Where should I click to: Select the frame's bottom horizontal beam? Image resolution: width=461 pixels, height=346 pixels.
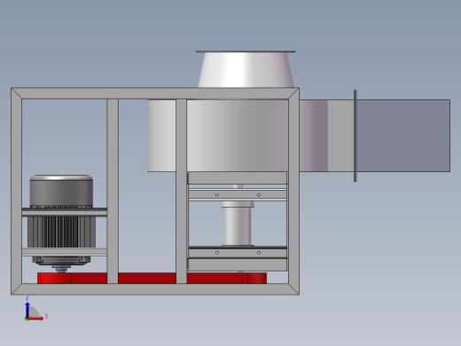click(x=155, y=289)
